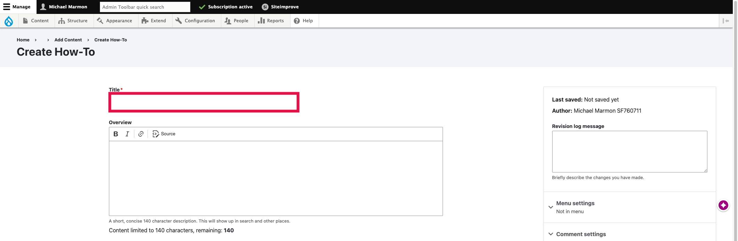The width and height of the screenshot is (738, 241).
Task: Expand the Comment settings section
Action: coord(629,234)
